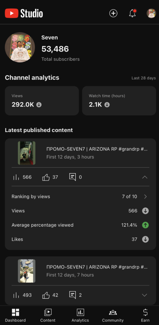
Task: Open the second video thumbnail
Action: (26, 271)
